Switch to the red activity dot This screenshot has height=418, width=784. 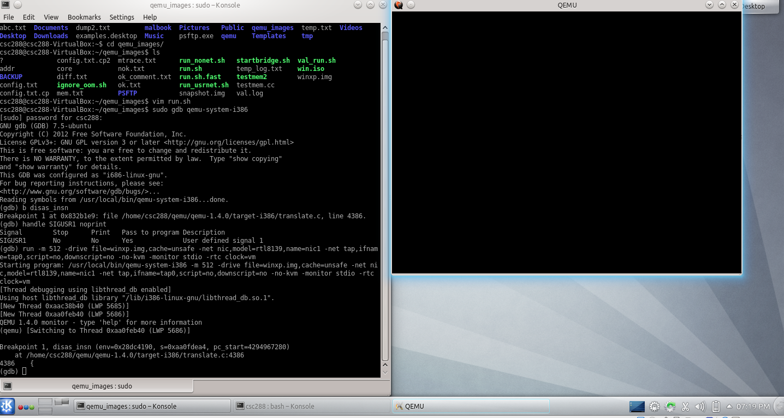click(x=20, y=407)
